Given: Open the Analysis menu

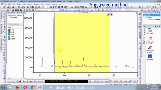Looking at the screenshot, I should (30, 4).
